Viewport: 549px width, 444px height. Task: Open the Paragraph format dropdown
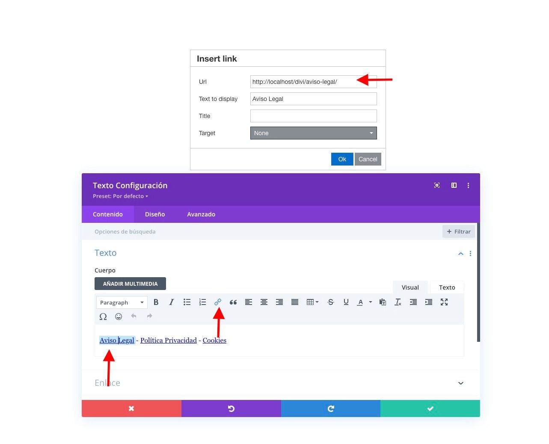pos(122,302)
